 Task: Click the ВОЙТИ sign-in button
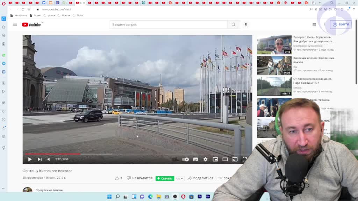tap(341, 24)
